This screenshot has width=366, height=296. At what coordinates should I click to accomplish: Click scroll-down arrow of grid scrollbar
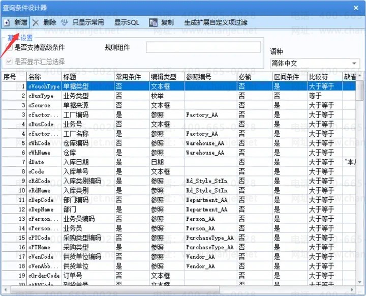pos(360,282)
